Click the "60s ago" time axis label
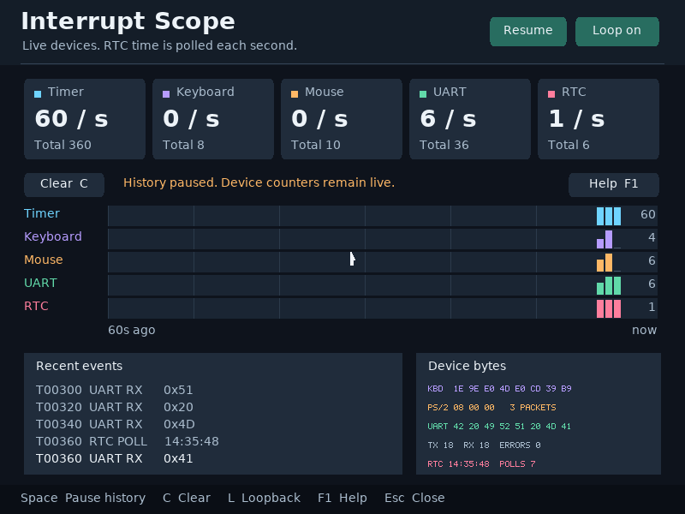This screenshot has height=514, width=685. click(132, 330)
